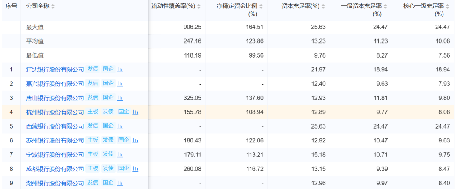Click 发债 tag for 宁波银行
The width and height of the screenshot is (457, 189).
pyautogui.click(x=108, y=154)
